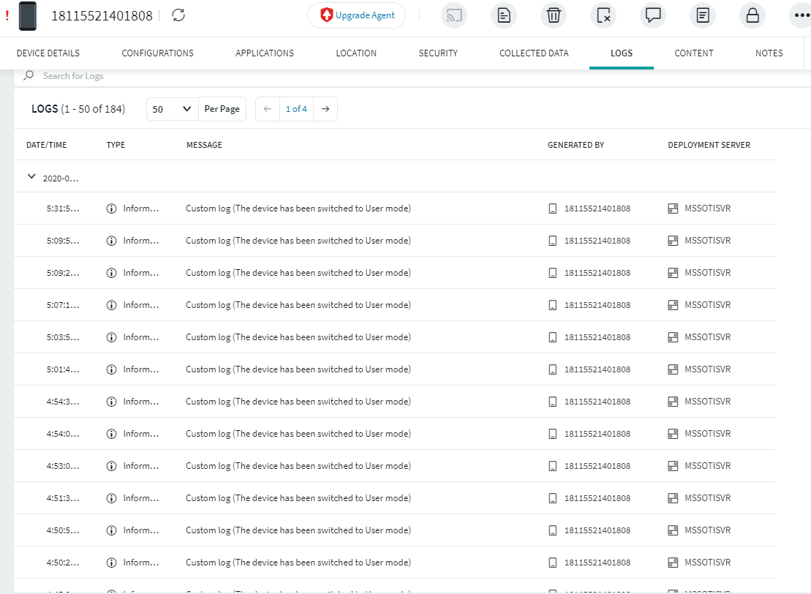Select the 5:31 log entry row
Viewport: 811px width, 594px height.
coord(298,208)
